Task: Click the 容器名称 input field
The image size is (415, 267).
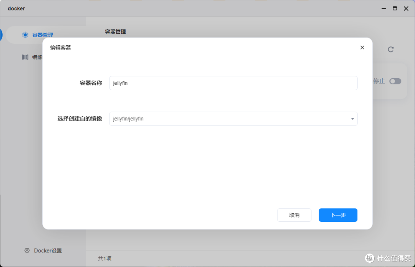Action: (x=233, y=83)
